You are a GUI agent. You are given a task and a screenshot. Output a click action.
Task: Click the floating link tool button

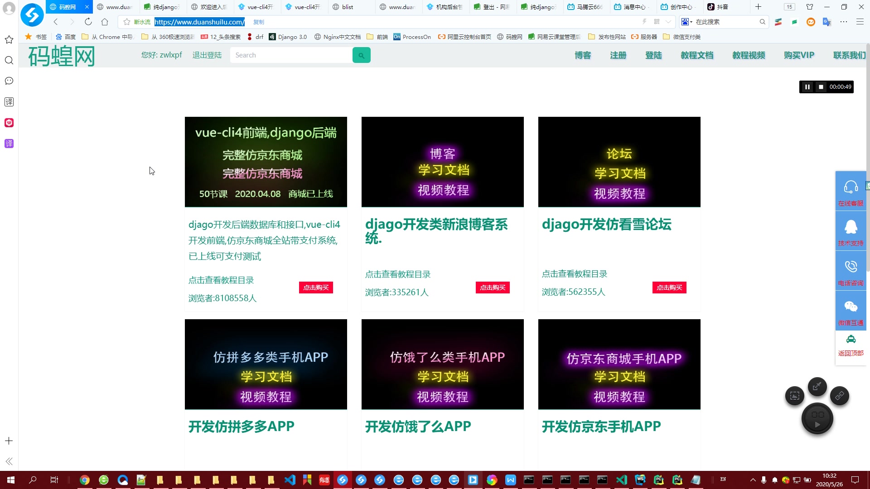(x=840, y=396)
